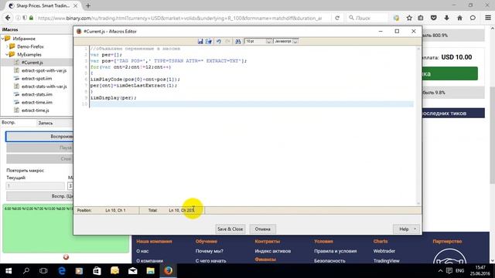The image size is (495, 278).
Task: Launch Microsoft Edge from taskbar
Action: click(x=62, y=271)
